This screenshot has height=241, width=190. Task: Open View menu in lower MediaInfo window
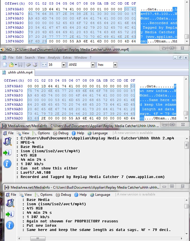(x=26, y=195)
